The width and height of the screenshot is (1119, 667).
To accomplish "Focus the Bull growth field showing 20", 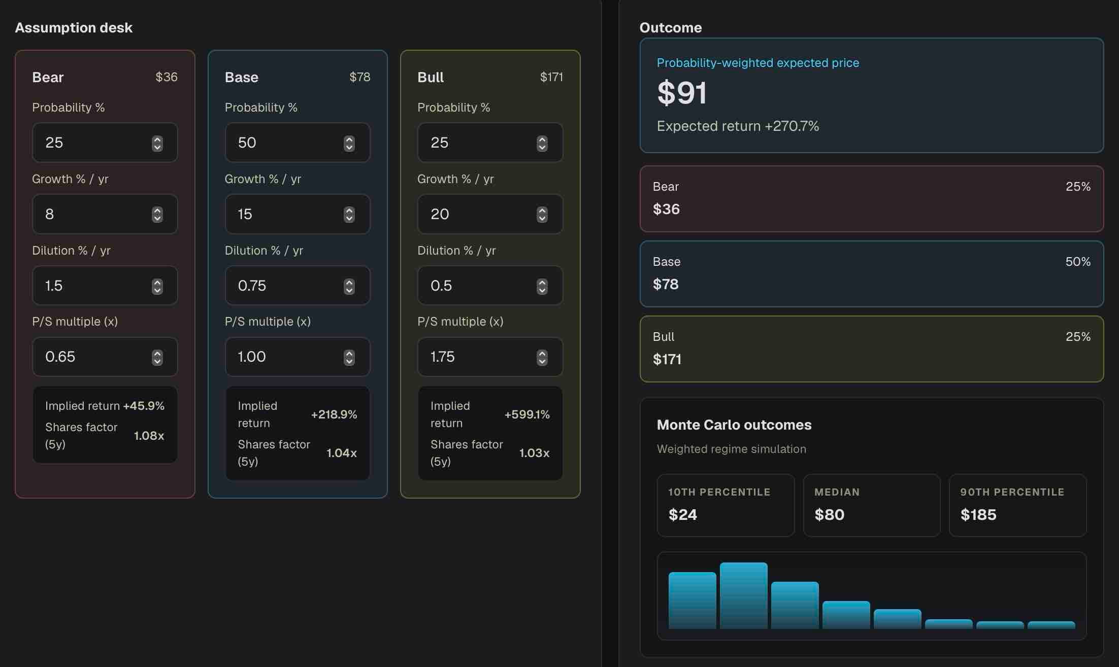I will (x=490, y=214).
